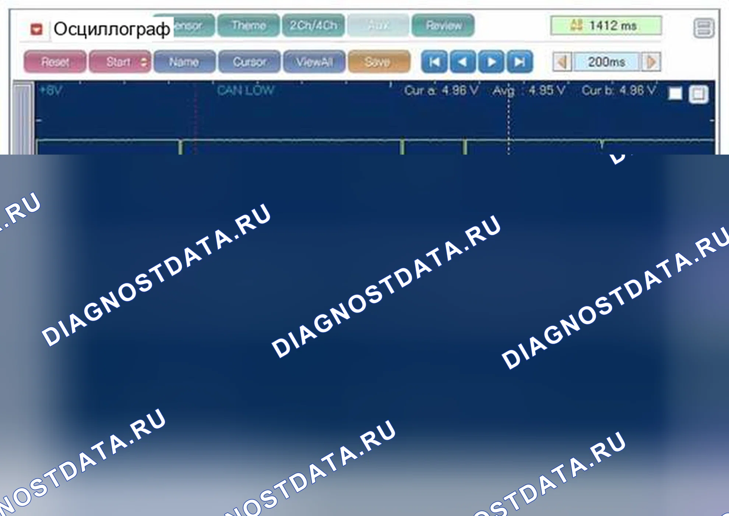Click the vertical slider left of waveform
This screenshot has height=516, width=729.
point(24,119)
